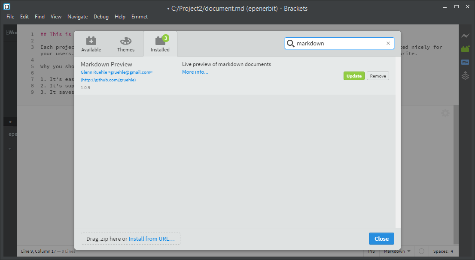Click the Live Preview lightning bolt icon
This screenshot has width=475, height=260.
point(465,36)
